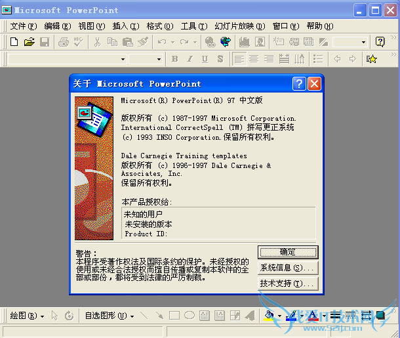Open the 帮助(H) menu

pos(320,26)
